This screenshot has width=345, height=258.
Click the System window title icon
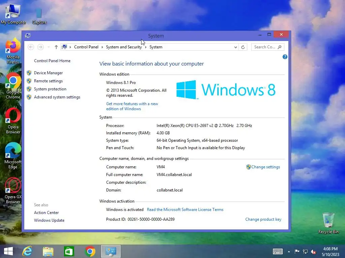coord(28,36)
